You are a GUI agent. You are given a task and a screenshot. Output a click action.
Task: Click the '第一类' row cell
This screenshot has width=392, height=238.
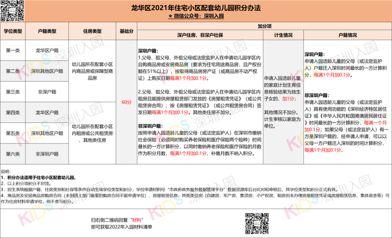click(13, 51)
